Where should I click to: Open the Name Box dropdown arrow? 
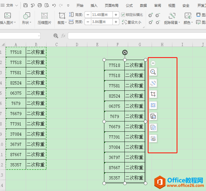[x=39, y=36]
